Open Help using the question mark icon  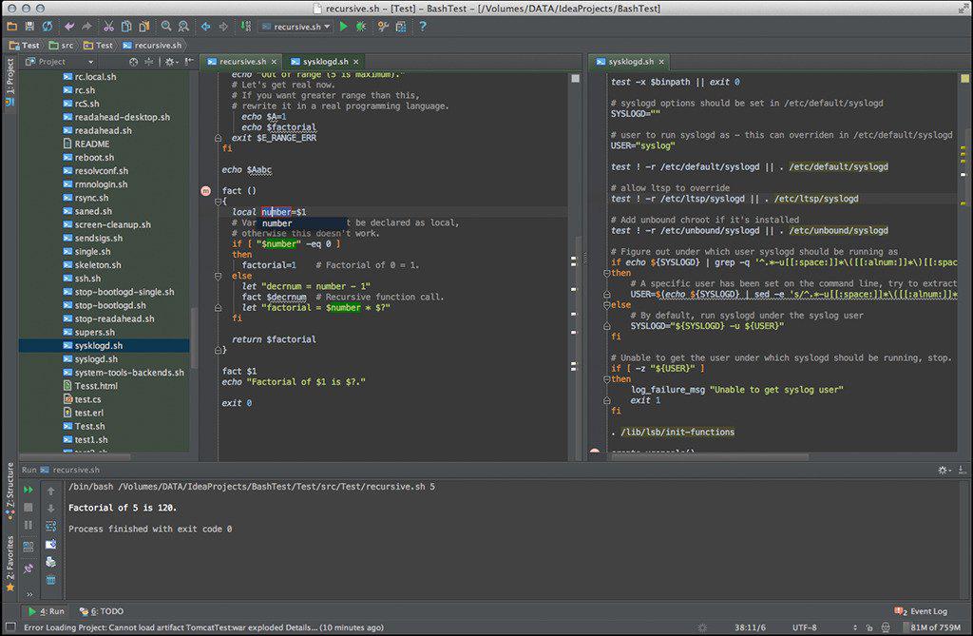coord(422,27)
